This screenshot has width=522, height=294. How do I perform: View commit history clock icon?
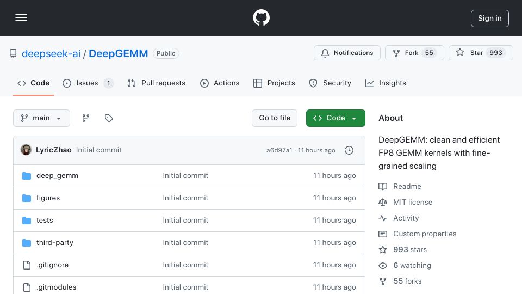[x=349, y=150]
